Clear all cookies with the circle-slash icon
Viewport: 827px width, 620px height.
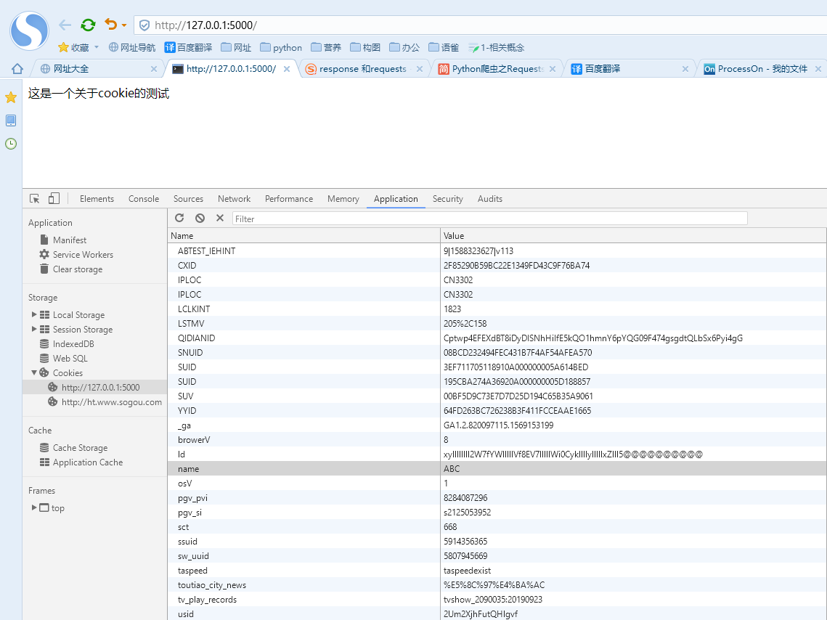pyautogui.click(x=200, y=218)
